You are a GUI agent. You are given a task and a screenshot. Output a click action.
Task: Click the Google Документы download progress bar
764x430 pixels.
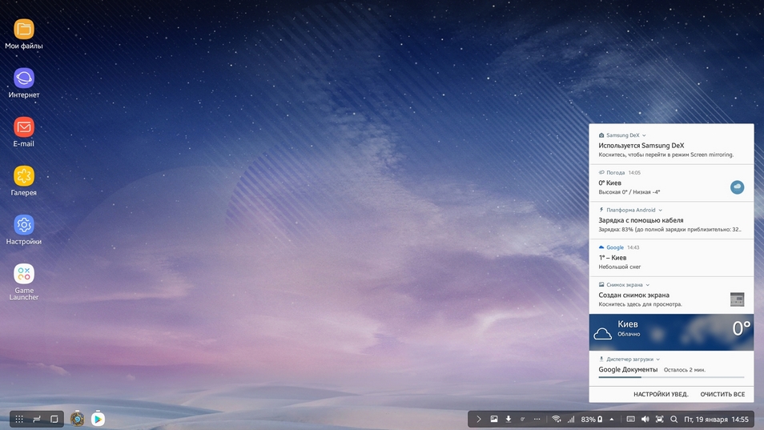point(671,377)
